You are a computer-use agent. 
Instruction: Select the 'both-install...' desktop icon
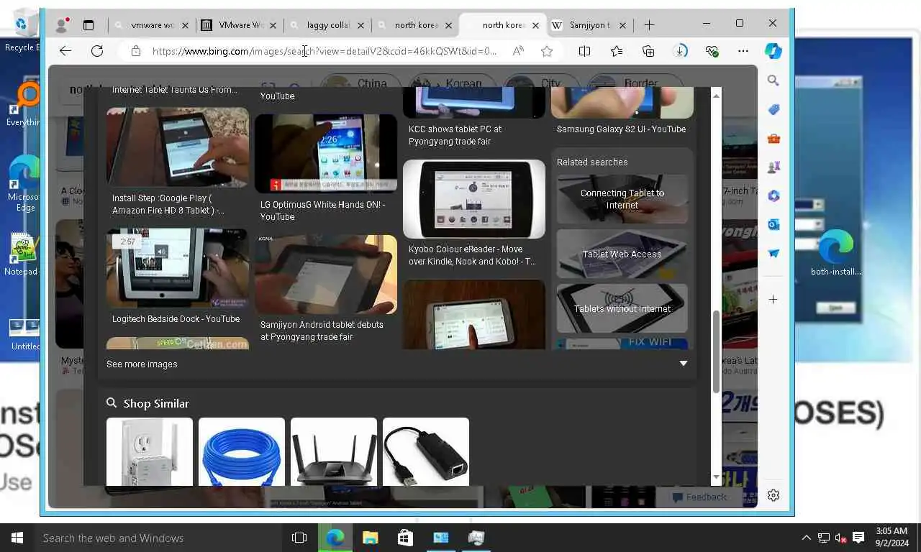(835, 253)
